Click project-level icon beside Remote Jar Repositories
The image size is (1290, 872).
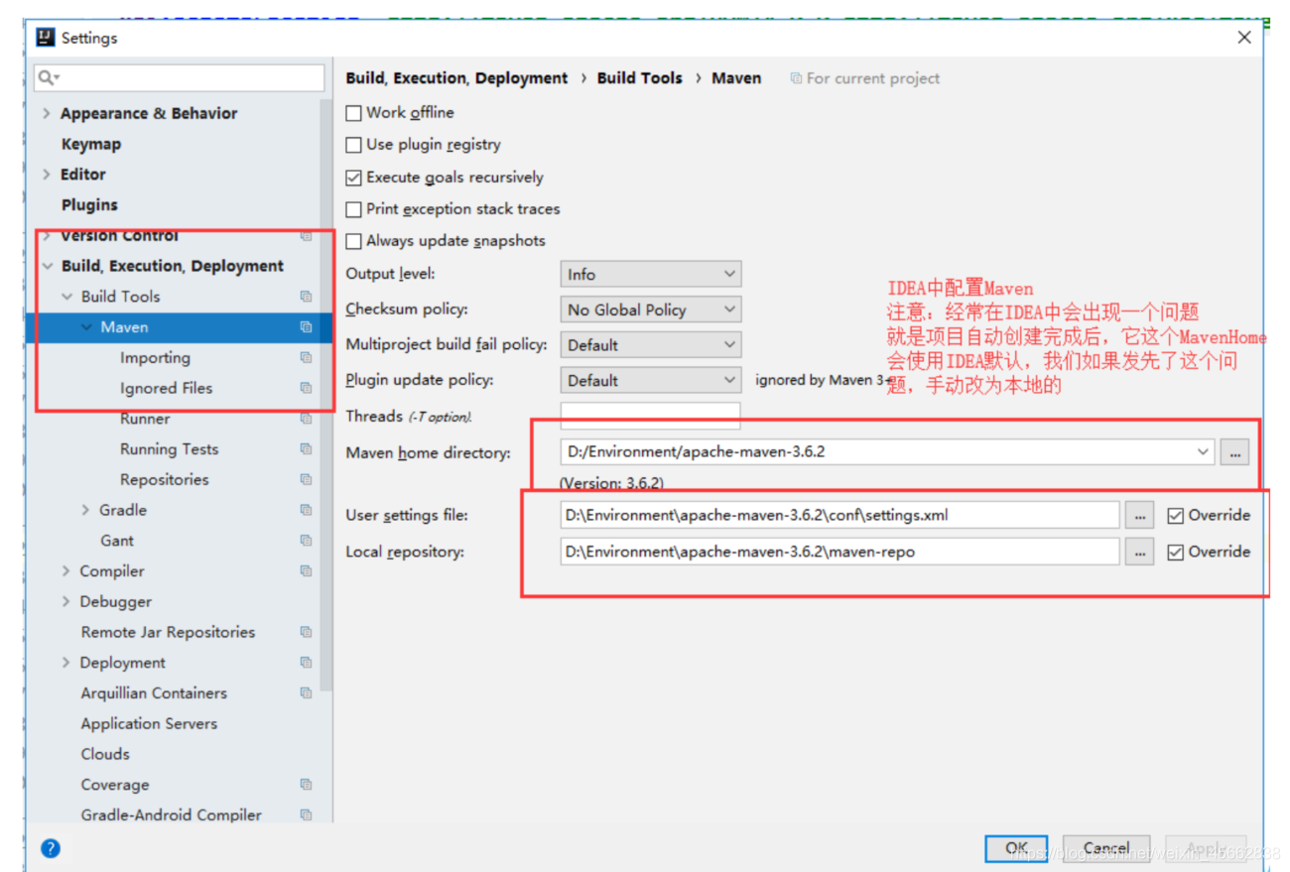point(306,632)
